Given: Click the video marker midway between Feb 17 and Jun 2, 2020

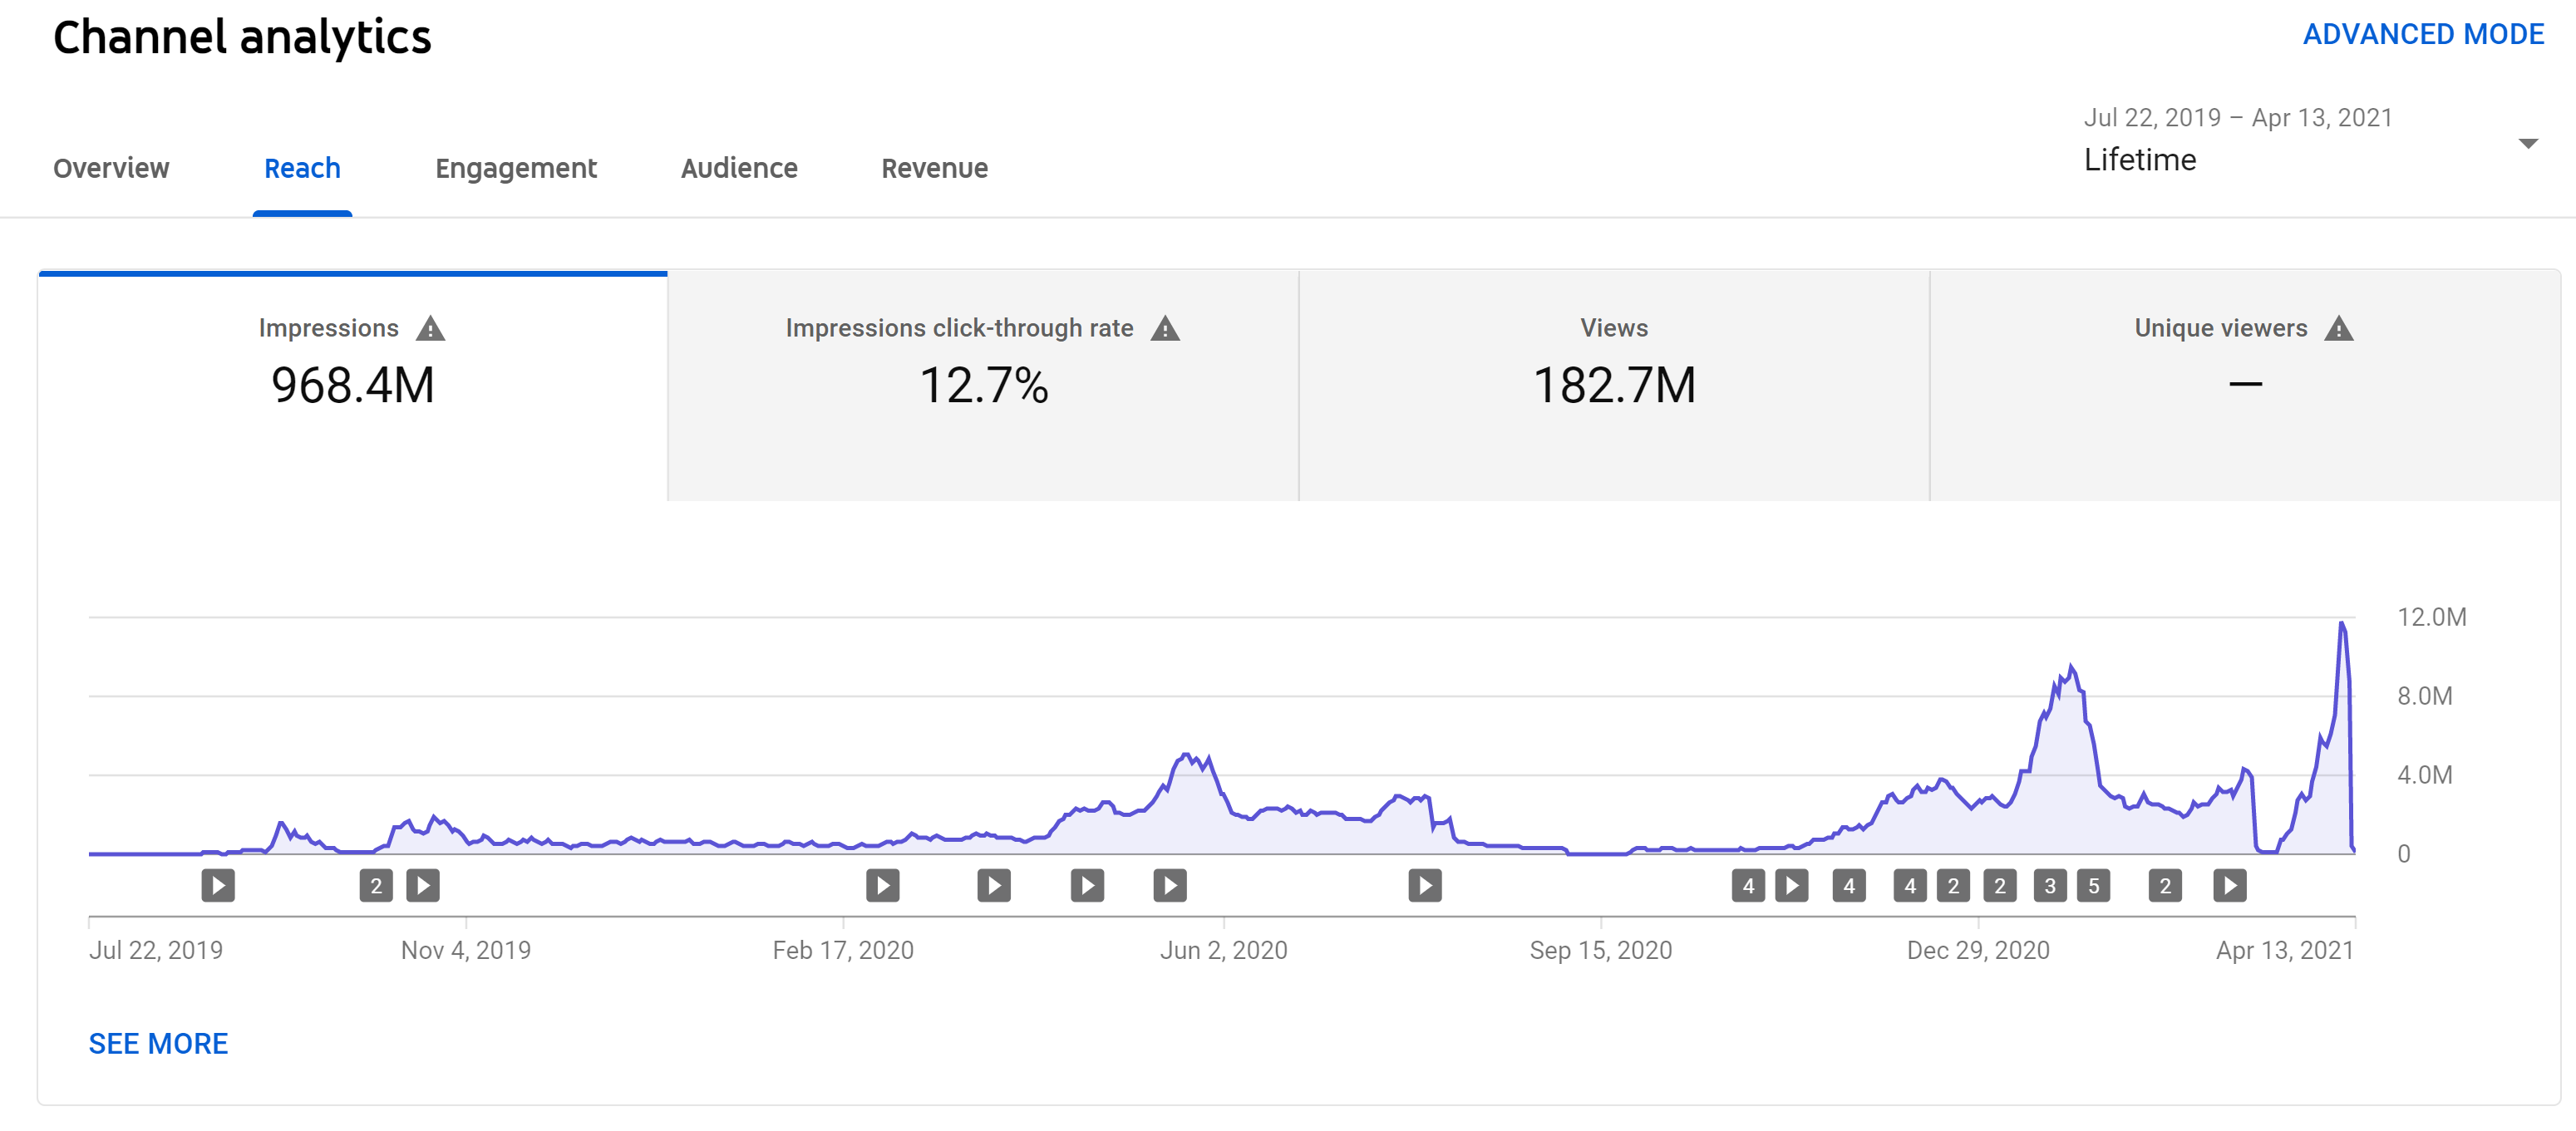Looking at the screenshot, I should (993, 885).
